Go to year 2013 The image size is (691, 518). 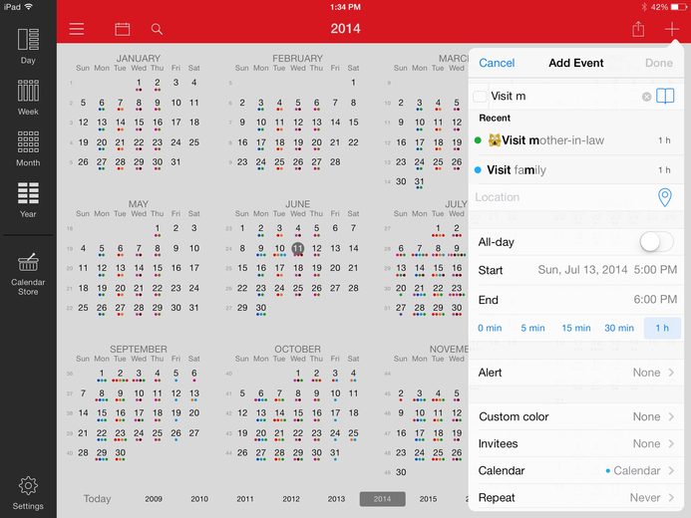coord(336,499)
